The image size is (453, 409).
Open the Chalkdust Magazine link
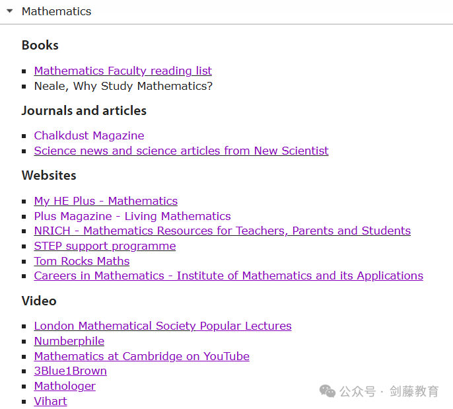tap(89, 135)
